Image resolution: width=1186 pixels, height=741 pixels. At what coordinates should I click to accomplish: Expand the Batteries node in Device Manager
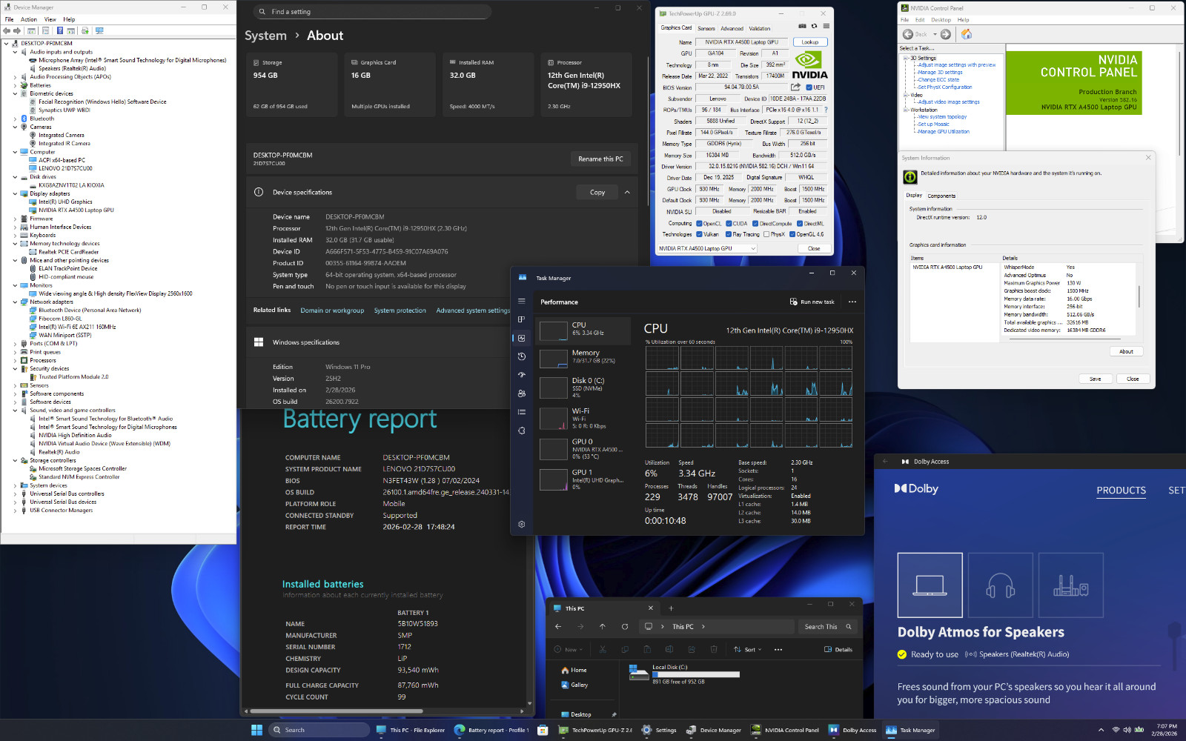15,85
